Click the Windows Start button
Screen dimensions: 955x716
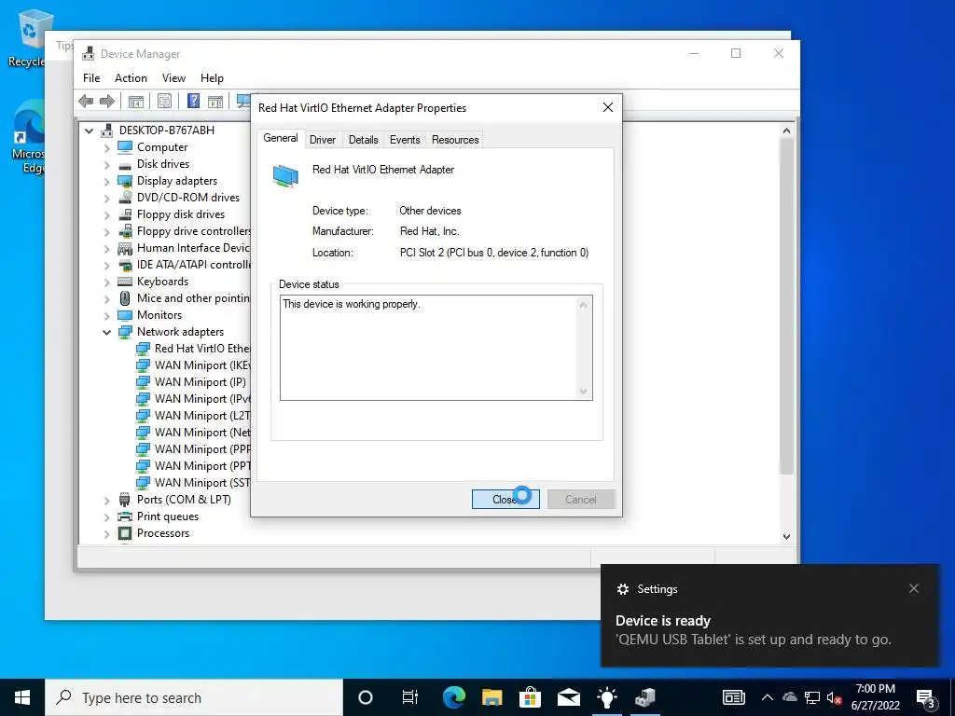pyautogui.click(x=22, y=697)
